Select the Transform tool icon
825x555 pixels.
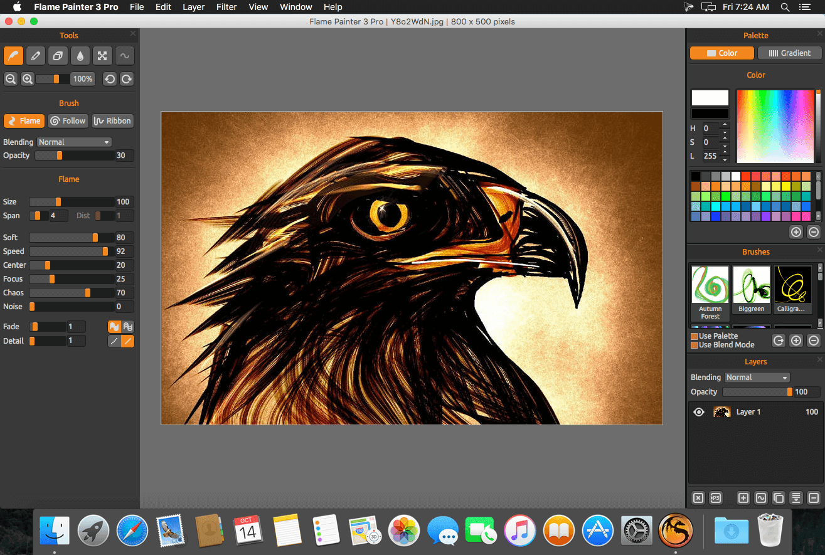coord(102,56)
